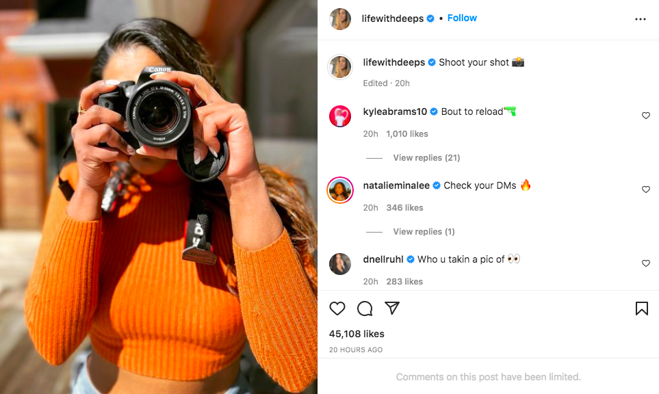Save post with the bookmark icon
Screen dimensions: 659x394
[641, 308]
